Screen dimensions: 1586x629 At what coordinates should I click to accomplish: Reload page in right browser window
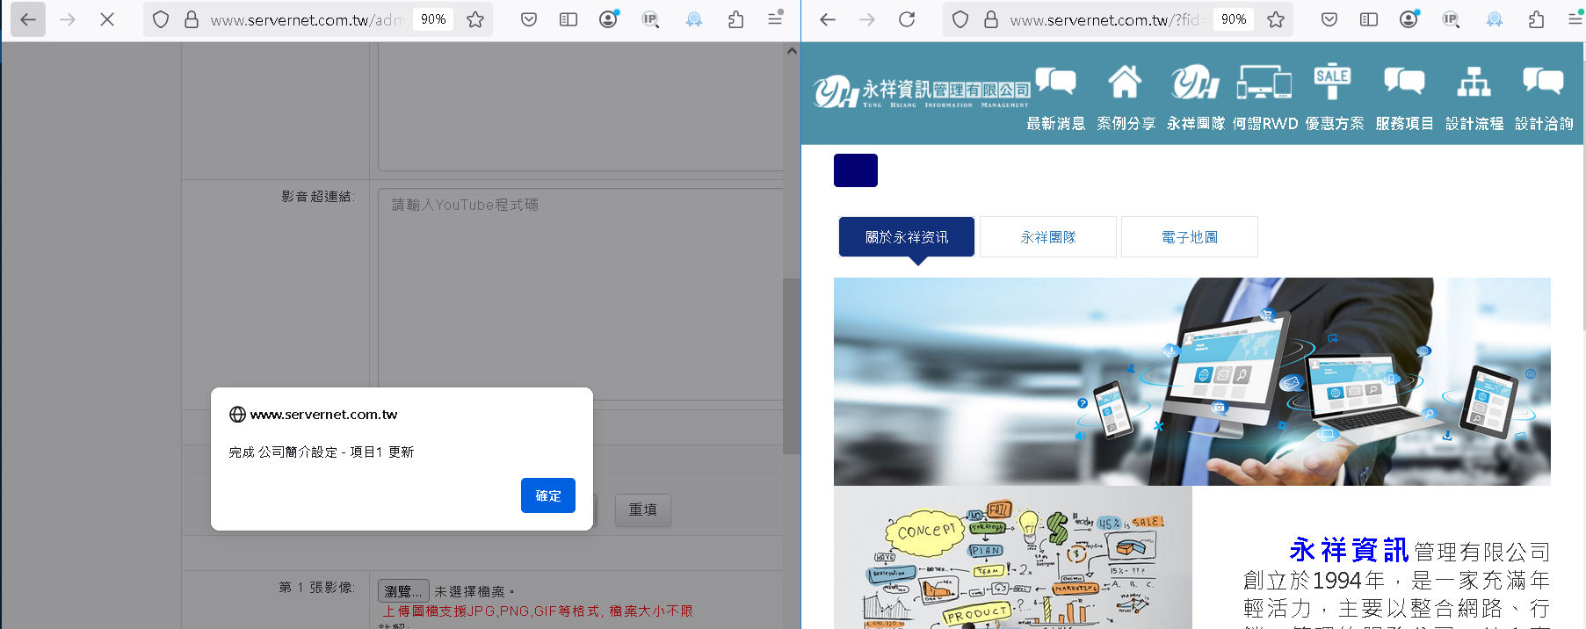coord(907,19)
